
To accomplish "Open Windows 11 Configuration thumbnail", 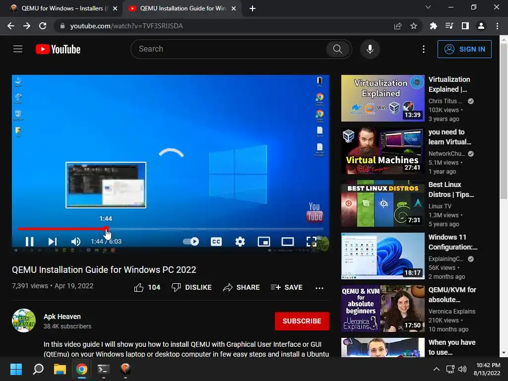I will point(382,256).
